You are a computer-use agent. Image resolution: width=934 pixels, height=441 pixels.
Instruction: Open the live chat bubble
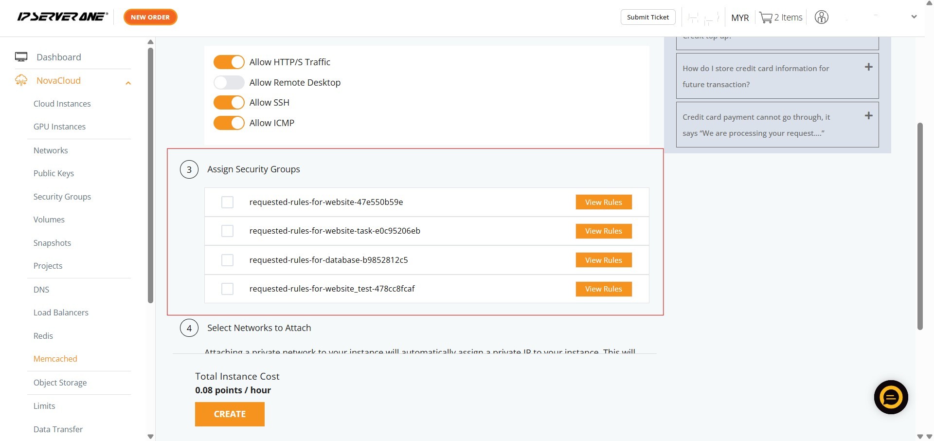pyautogui.click(x=891, y=397)
